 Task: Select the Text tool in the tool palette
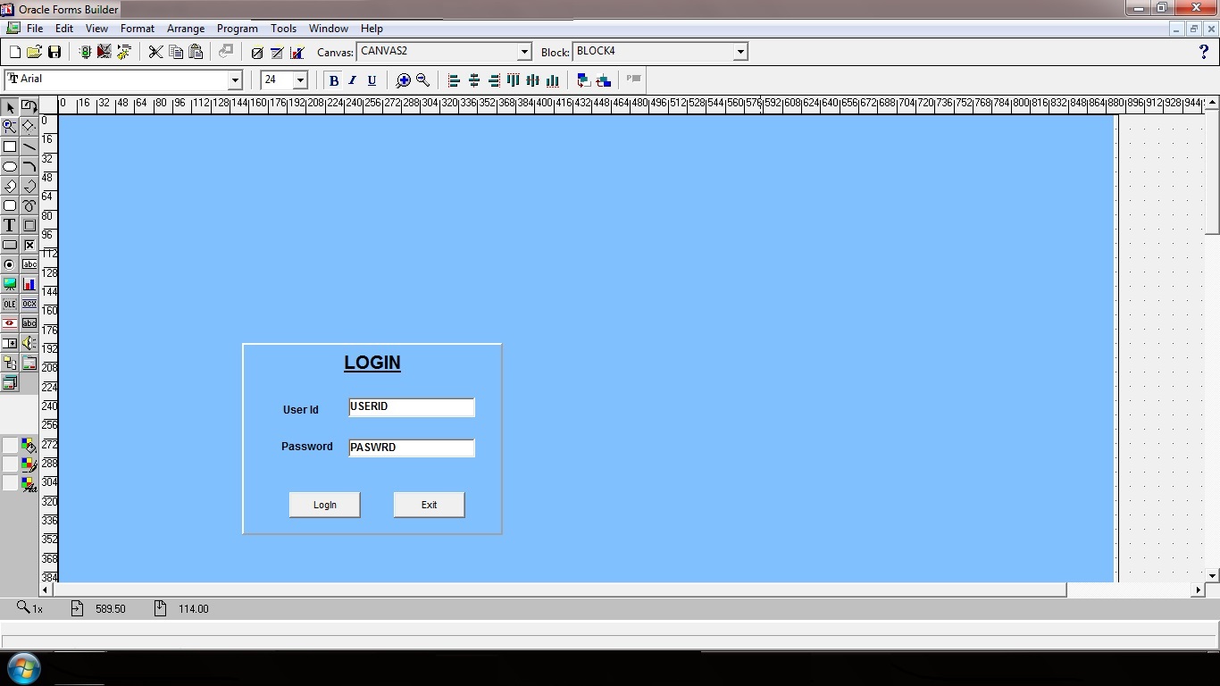pyautogui.click(x=9, y=225)
